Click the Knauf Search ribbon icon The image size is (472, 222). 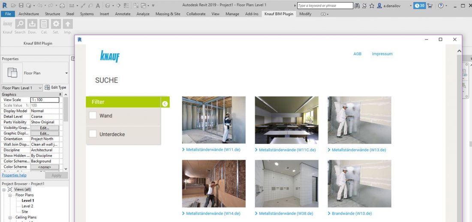point(20,25)
